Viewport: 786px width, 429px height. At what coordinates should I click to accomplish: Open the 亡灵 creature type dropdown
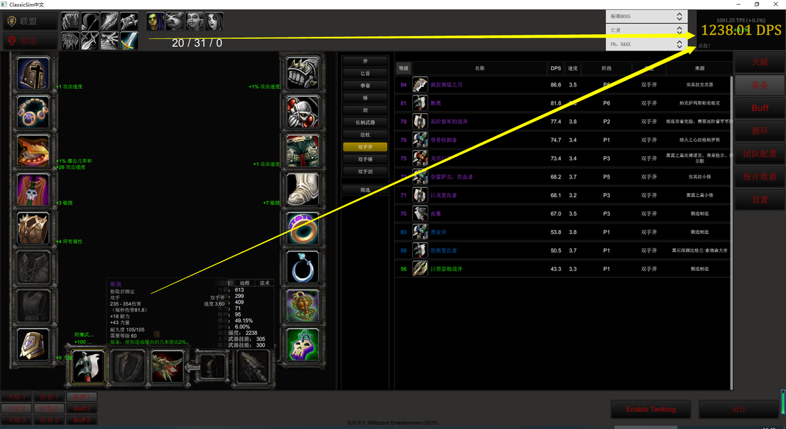[646, 30]
